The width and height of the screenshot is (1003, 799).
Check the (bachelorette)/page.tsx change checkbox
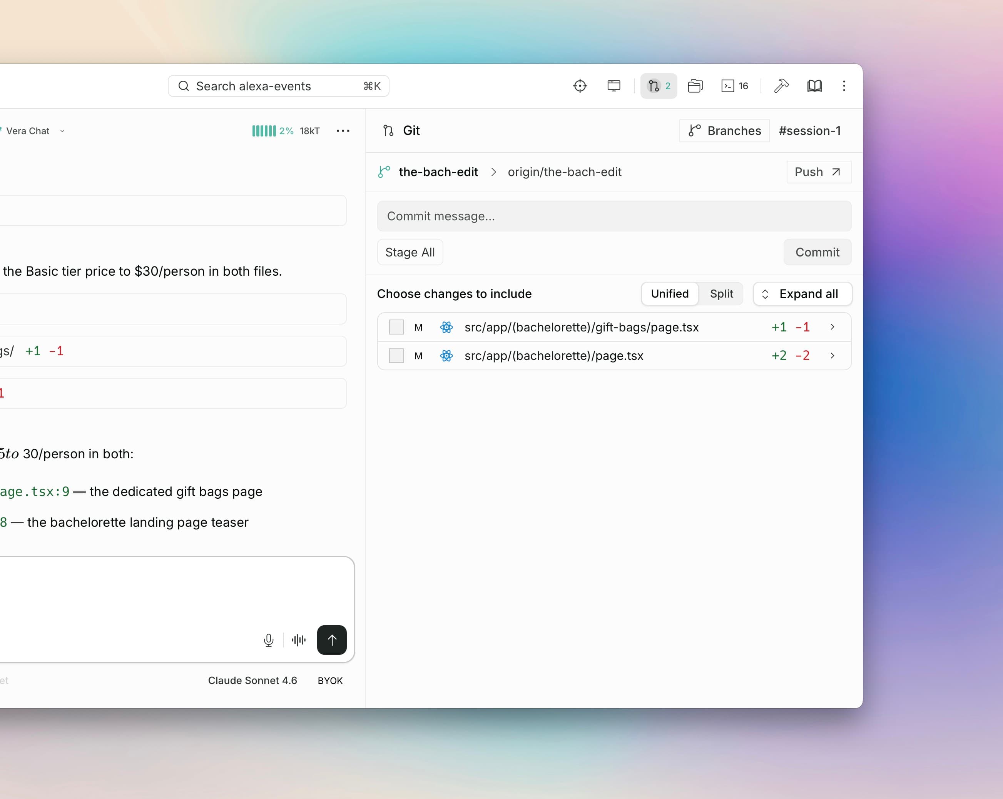[x=396, y=356]
